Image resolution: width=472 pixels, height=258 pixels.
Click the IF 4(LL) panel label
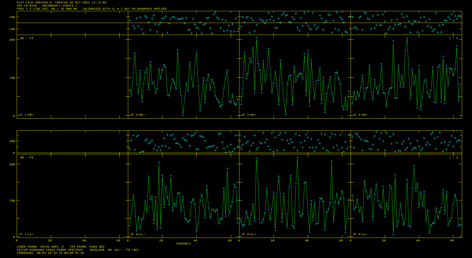(x=360, y=234)
